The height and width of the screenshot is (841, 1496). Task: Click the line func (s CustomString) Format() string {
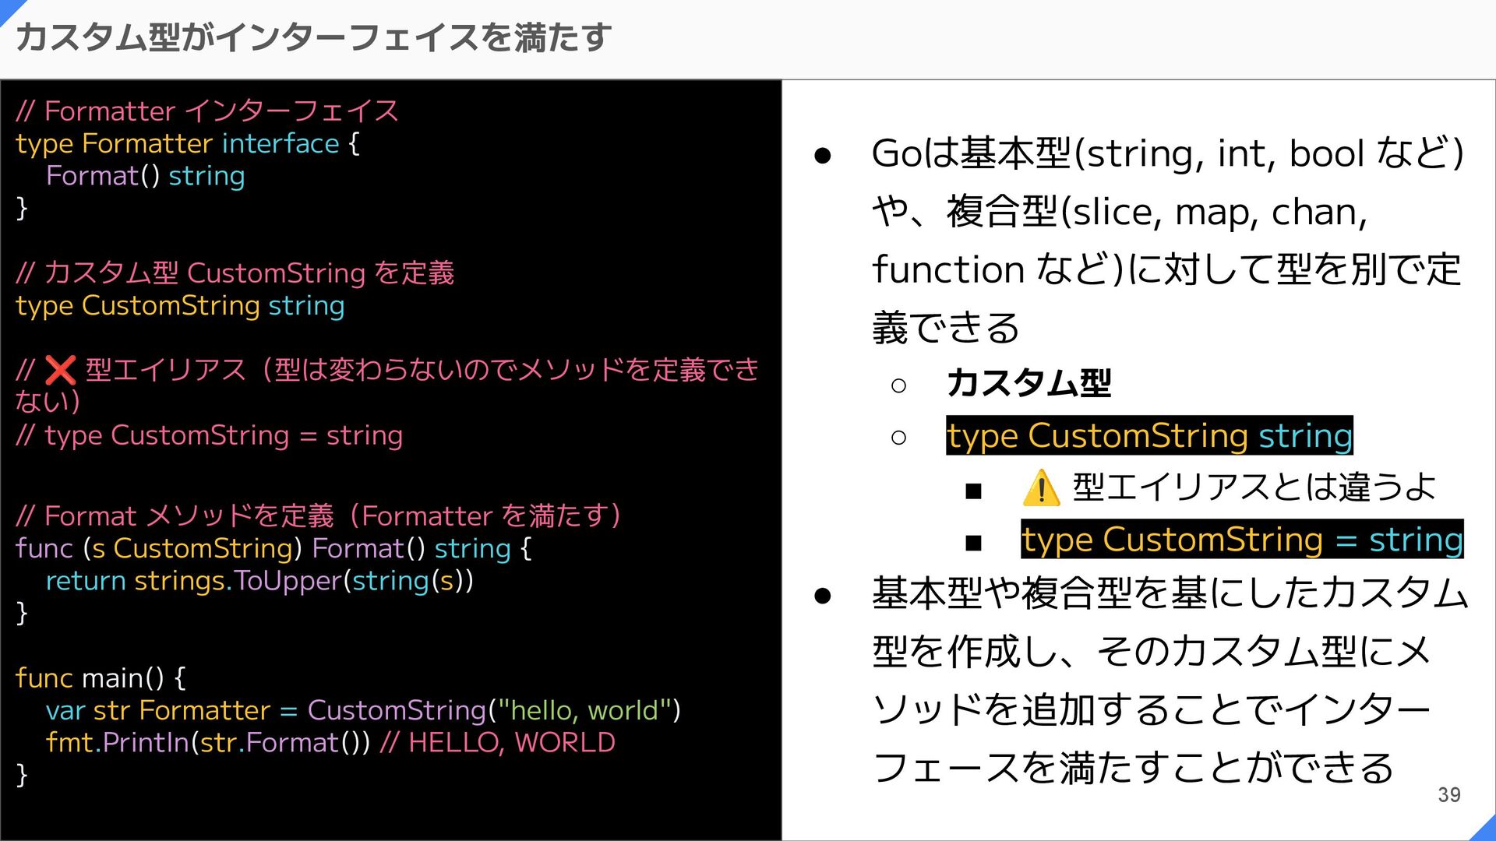[x=273, y=549]
